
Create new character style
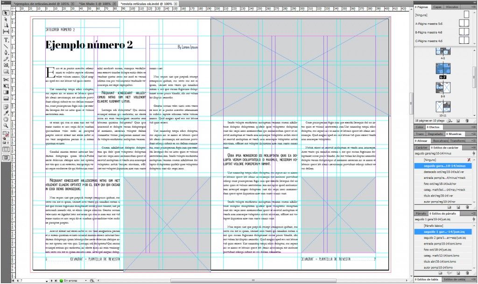pos(458,207)
